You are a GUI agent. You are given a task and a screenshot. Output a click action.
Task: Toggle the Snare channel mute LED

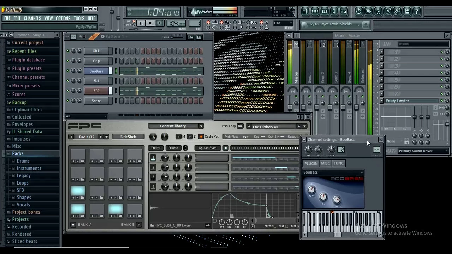(x=67, y=101)
